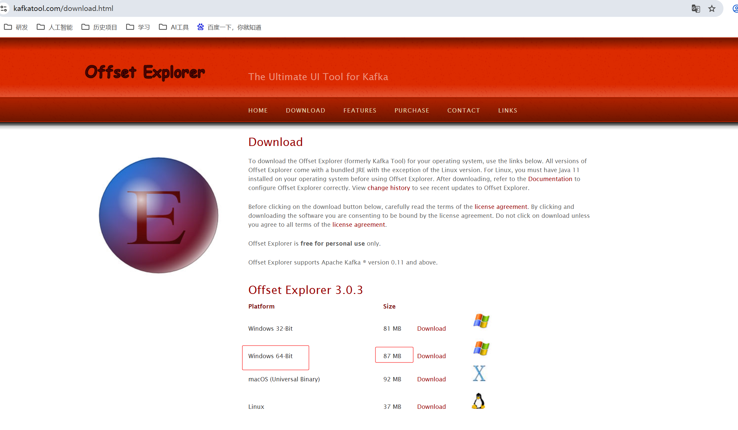The width and height of the screenshot is (738, 430).
Task: Click the 'Windows 32-Bit' platform text
Action: click(x=271, y=329)
